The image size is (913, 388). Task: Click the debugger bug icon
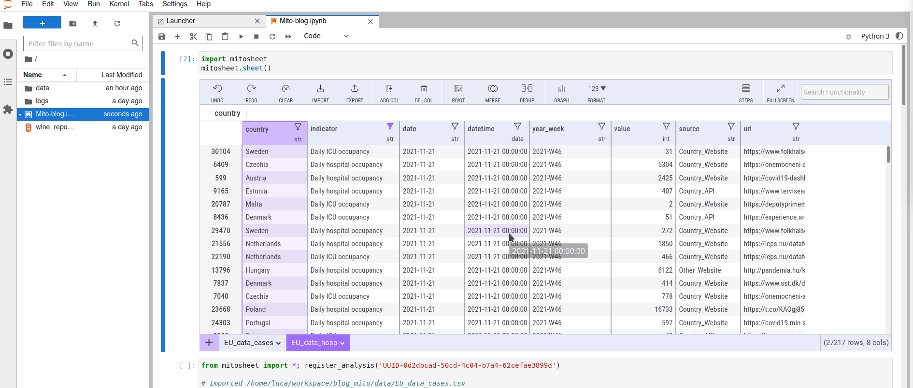coord(848,36)
